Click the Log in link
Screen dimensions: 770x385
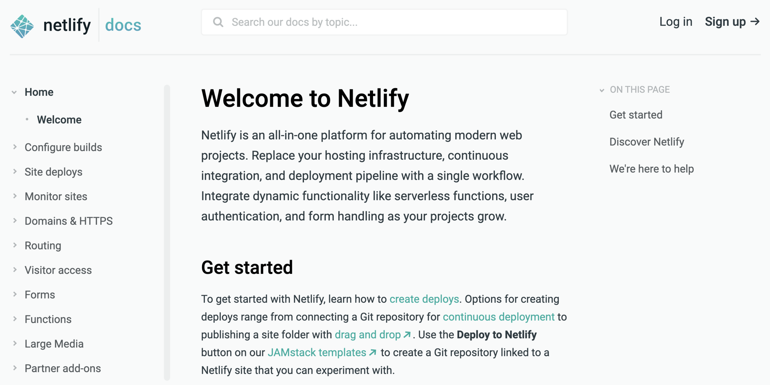pos(675,22)
